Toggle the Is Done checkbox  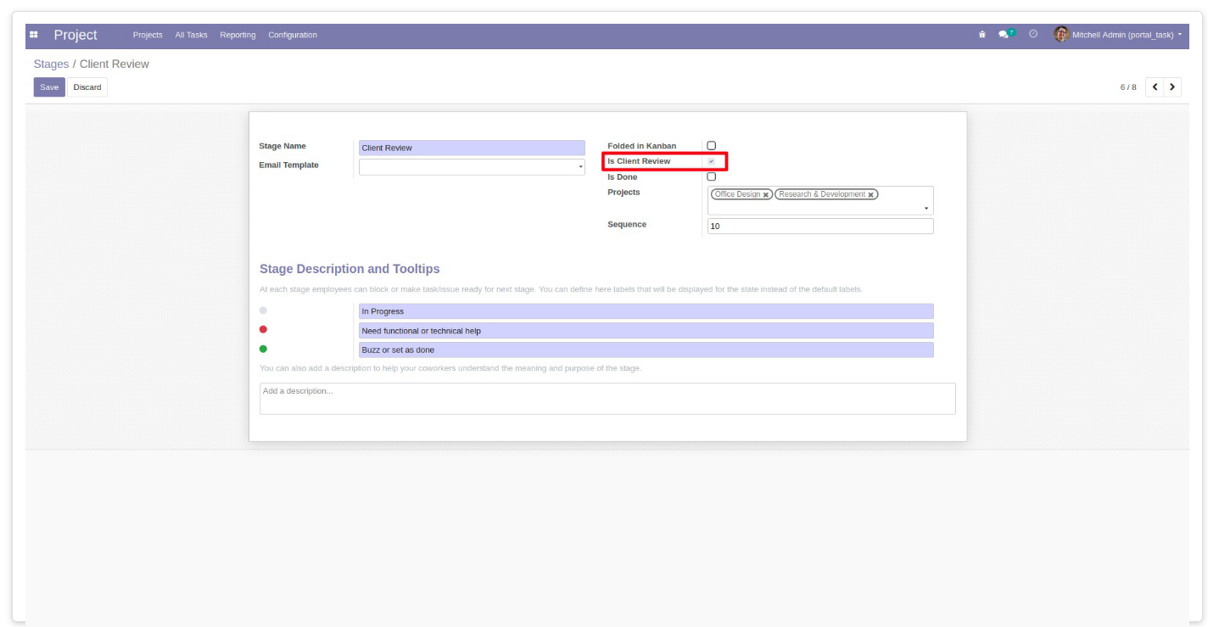click(711, 176)
